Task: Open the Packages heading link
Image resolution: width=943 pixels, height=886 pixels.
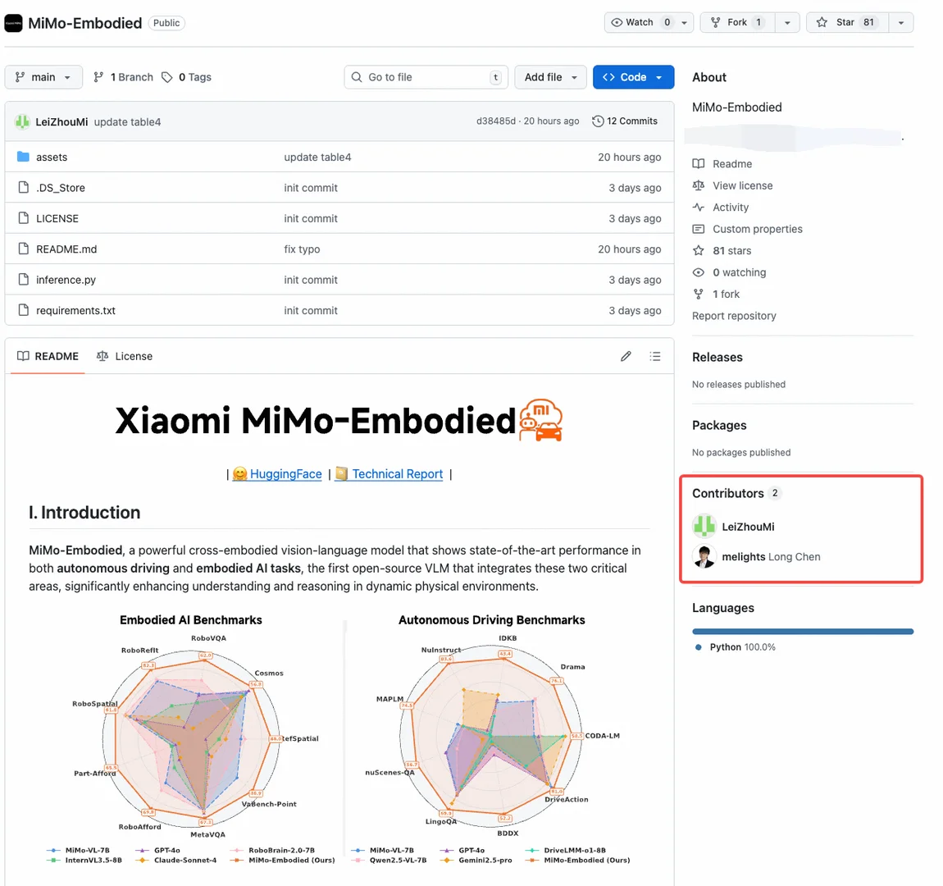Action: click(719, 425)
